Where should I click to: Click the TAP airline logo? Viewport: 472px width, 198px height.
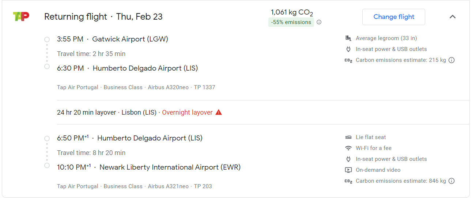click(21, 17)
